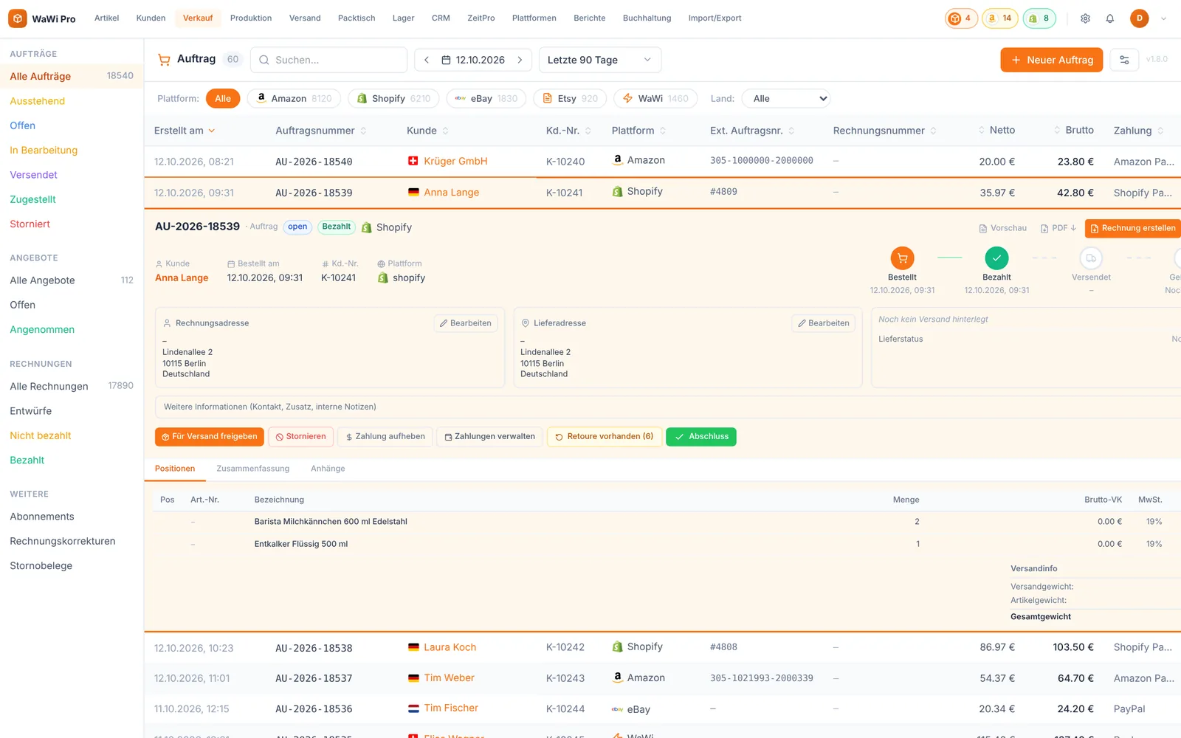Click the Shopify badge showing 8
1181x738 pixels.
pyautogui.click(x=1039, y=18)
